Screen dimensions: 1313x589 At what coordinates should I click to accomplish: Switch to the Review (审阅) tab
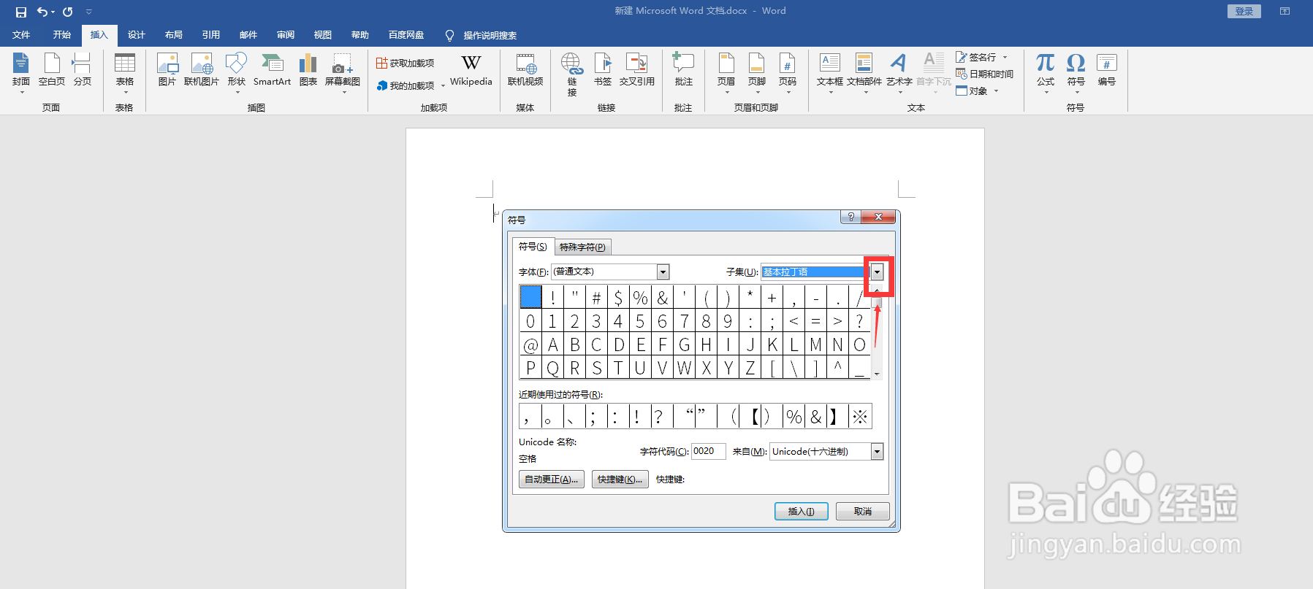click(x=286, y=35)
